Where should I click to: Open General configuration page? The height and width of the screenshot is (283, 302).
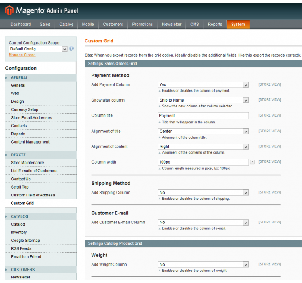[x=41, y=85]
